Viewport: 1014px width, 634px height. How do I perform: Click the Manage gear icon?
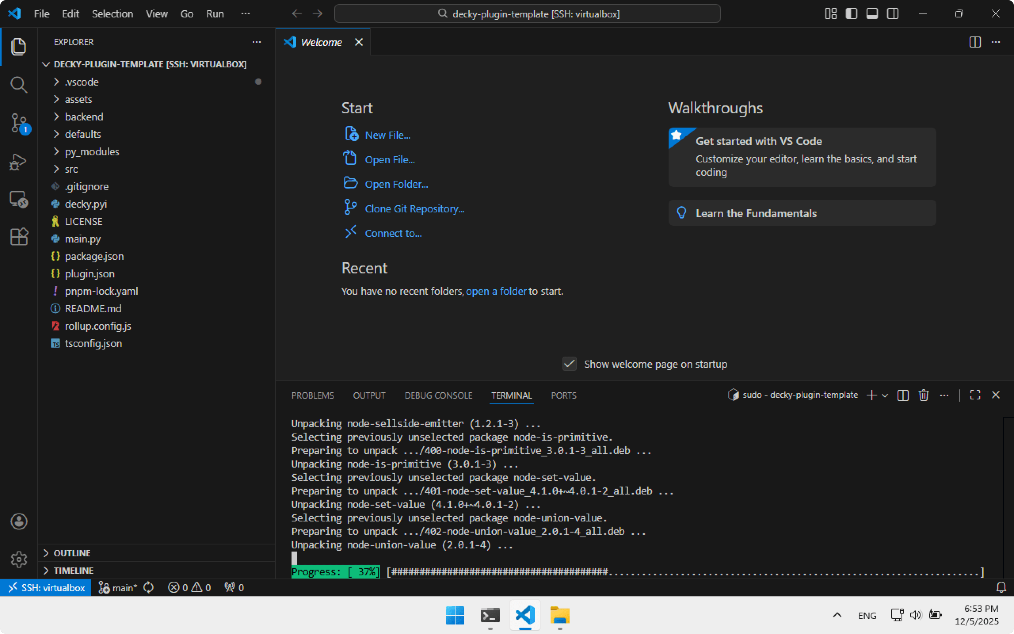(x=19, y=560)
